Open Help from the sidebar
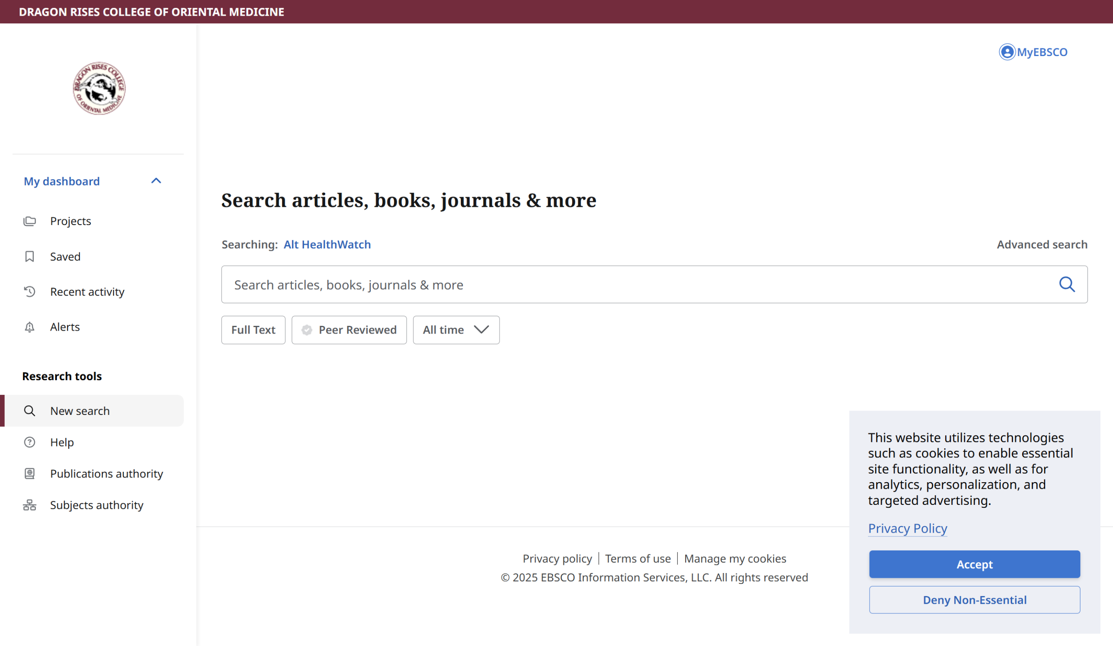The width and height of the screenshot is (1113, 646). (62, 442)
